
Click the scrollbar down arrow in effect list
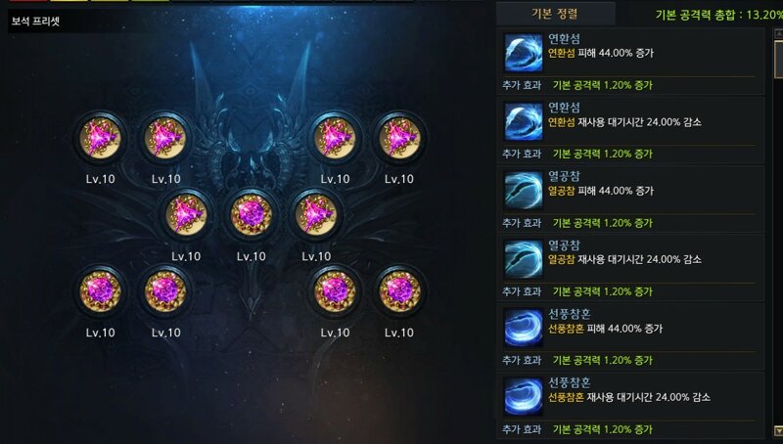(x=778, y=430)
